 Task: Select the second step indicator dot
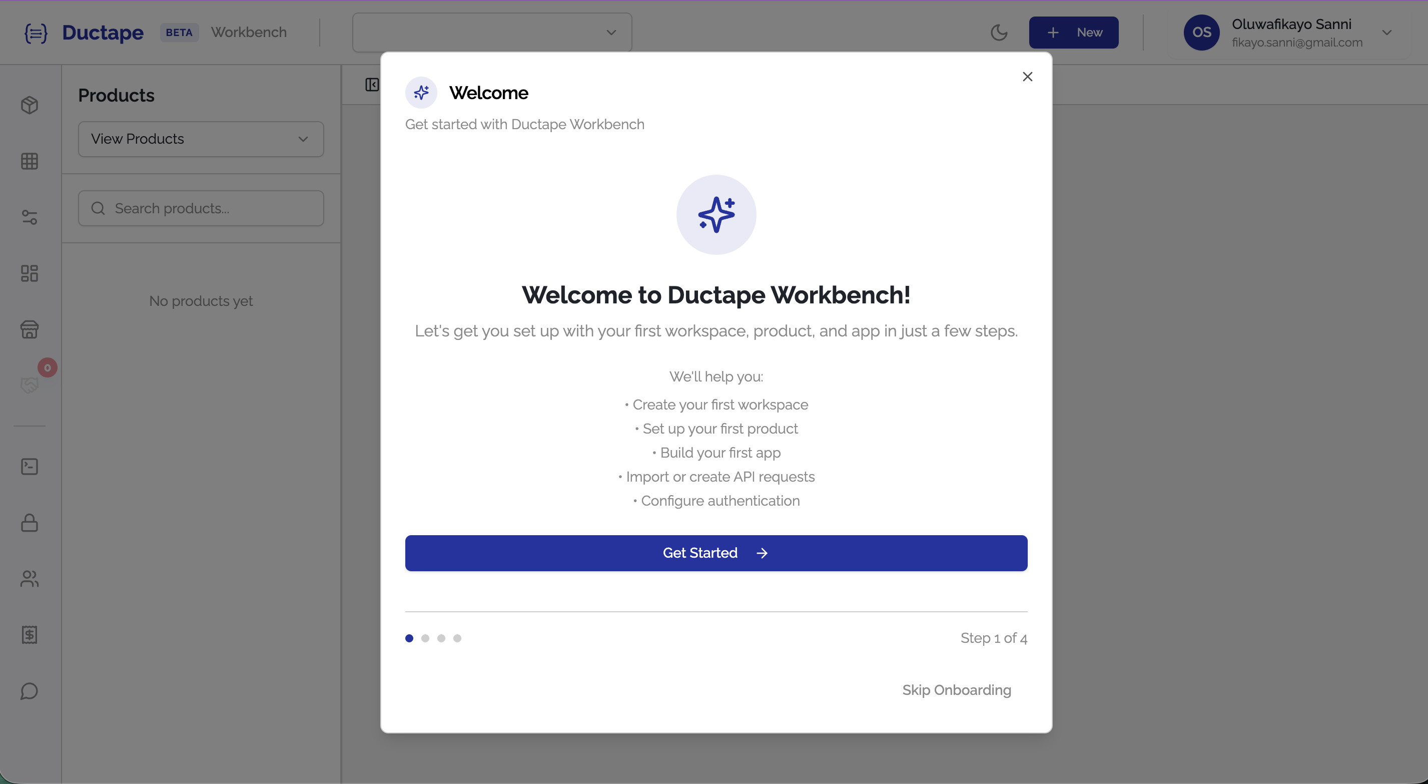[425, 638]
